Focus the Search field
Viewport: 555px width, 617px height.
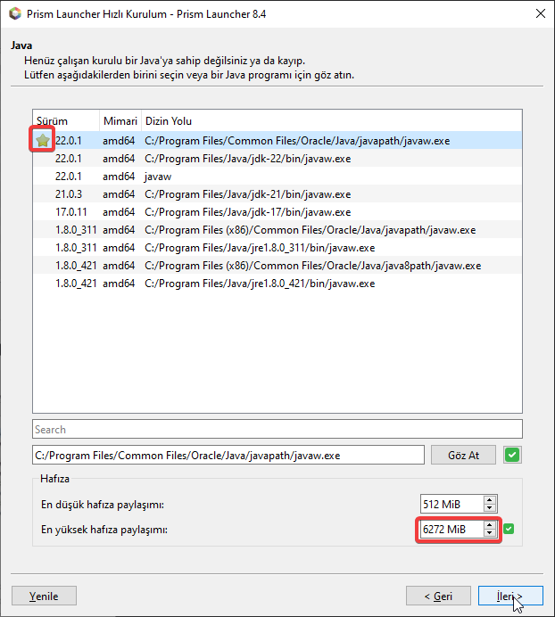coord(277,429)
